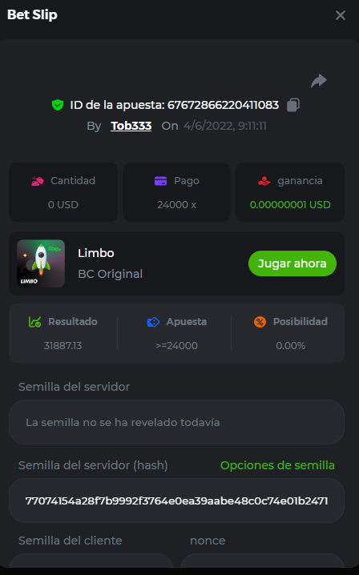Screen dimensions: 359x575
Task: Click the green verified shield icon
Action: (x=58, y=105)
